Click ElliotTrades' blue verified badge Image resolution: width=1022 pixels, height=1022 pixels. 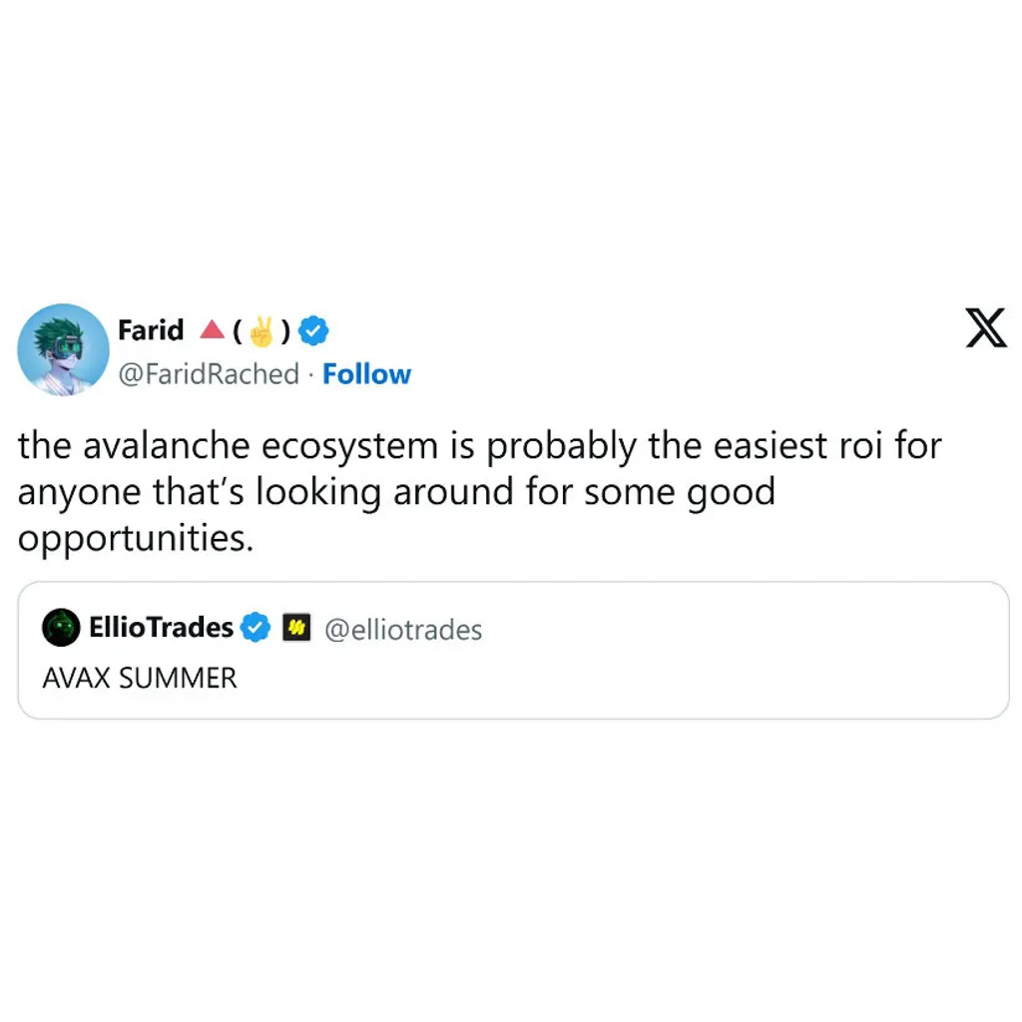255,628
